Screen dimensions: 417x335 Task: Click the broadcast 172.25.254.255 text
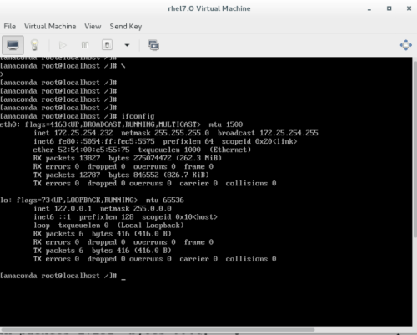click(x=268, y=133)
